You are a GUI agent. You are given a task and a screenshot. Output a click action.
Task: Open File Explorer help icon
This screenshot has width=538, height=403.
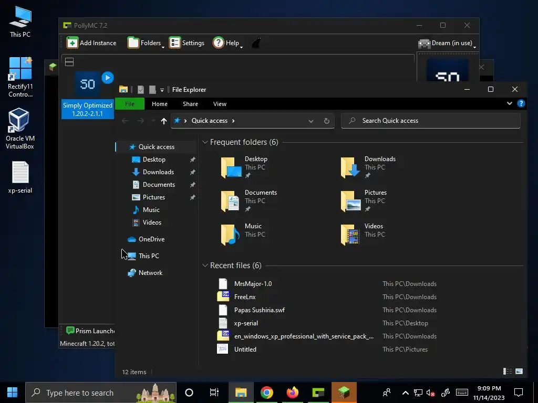[521, 103]
